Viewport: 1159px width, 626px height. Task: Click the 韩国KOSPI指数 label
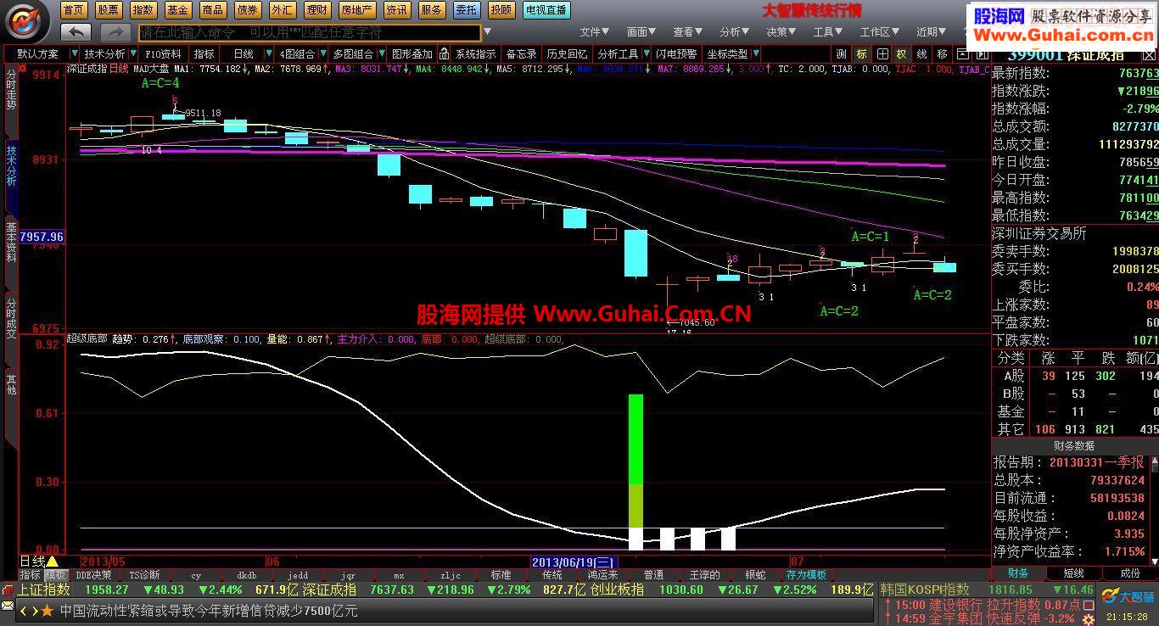click(925, 590)
